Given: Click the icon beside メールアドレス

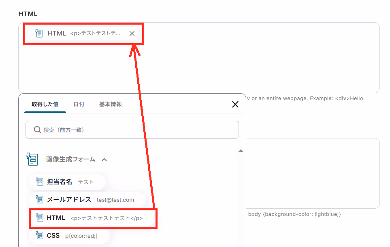Looking at the screenshot, I should (40, 199).
